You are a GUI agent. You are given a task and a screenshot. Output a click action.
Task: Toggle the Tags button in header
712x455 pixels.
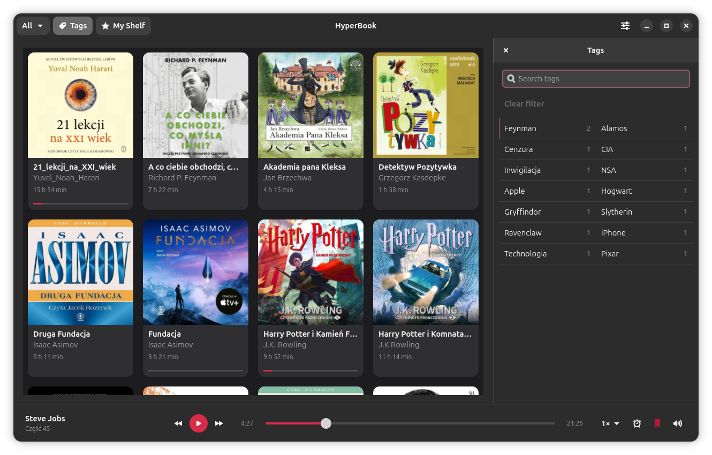(x=73, y=26)
